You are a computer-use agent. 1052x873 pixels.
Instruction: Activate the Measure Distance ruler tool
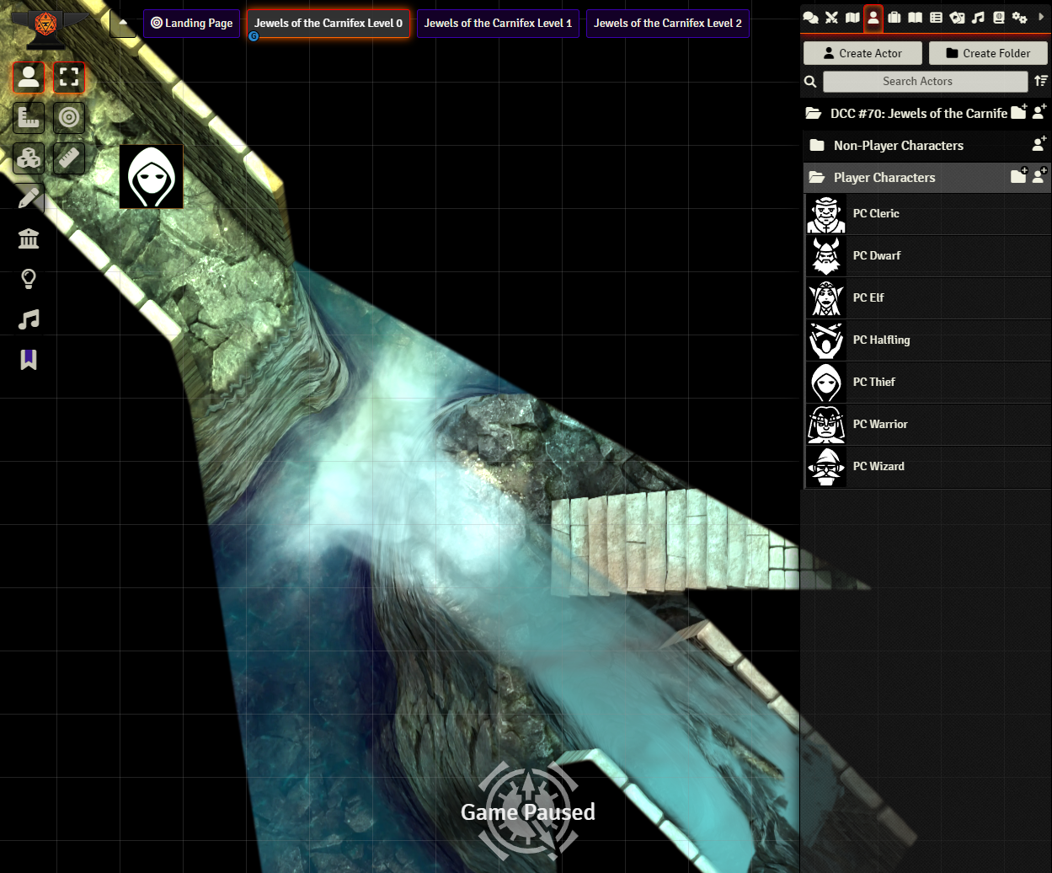tap(69, 159)
